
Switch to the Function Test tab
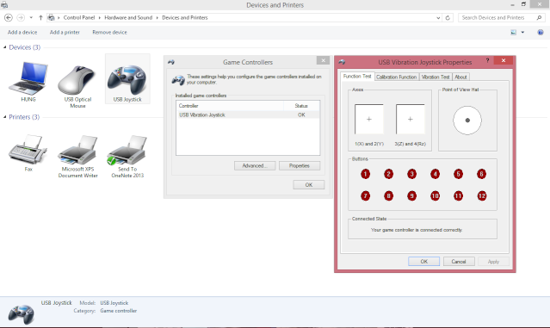pyautogui.click(x=357, y=76)
